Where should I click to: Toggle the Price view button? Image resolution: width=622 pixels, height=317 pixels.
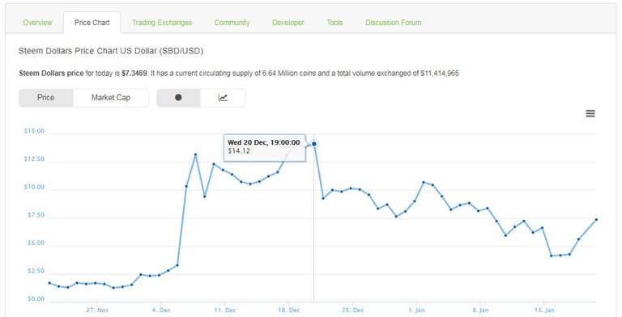tap(45, 98)
